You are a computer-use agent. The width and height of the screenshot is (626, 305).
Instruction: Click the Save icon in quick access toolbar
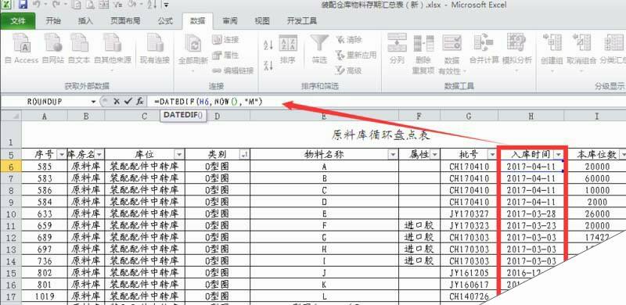click(x=23, y=5)
